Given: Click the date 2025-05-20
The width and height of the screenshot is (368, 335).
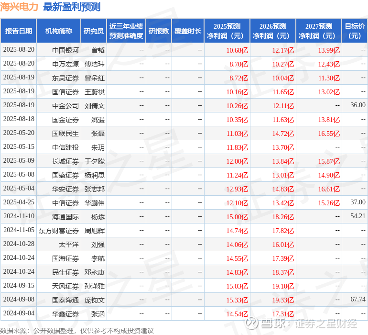Looking at the screenshot, I should click(19, 133).
